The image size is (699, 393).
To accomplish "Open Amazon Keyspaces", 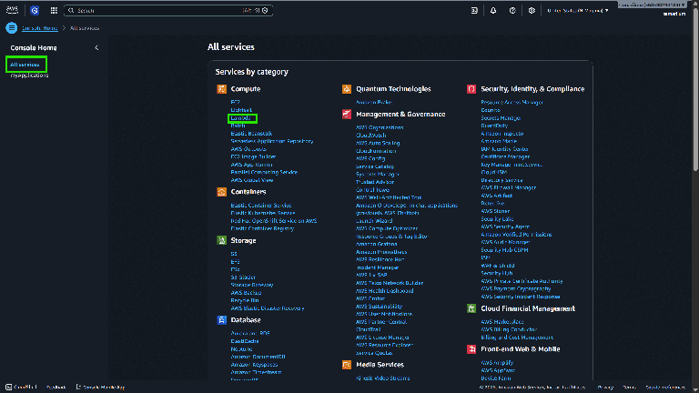I will [x=254, y=365].
